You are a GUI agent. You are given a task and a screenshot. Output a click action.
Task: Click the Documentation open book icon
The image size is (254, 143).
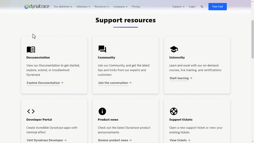[31, 49]
